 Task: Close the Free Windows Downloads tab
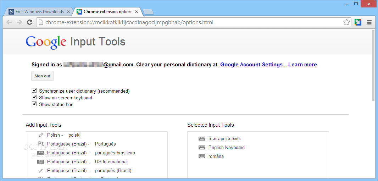coord(68,12)
